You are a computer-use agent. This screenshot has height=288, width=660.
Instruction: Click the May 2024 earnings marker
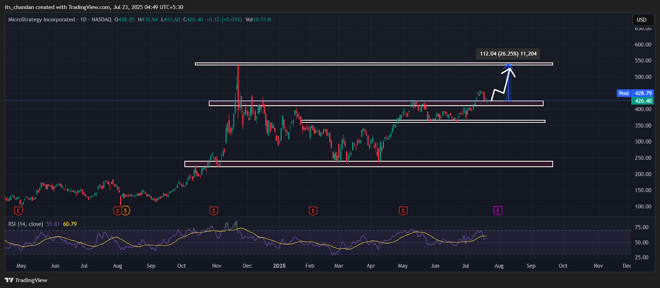[x=18, y=211]
